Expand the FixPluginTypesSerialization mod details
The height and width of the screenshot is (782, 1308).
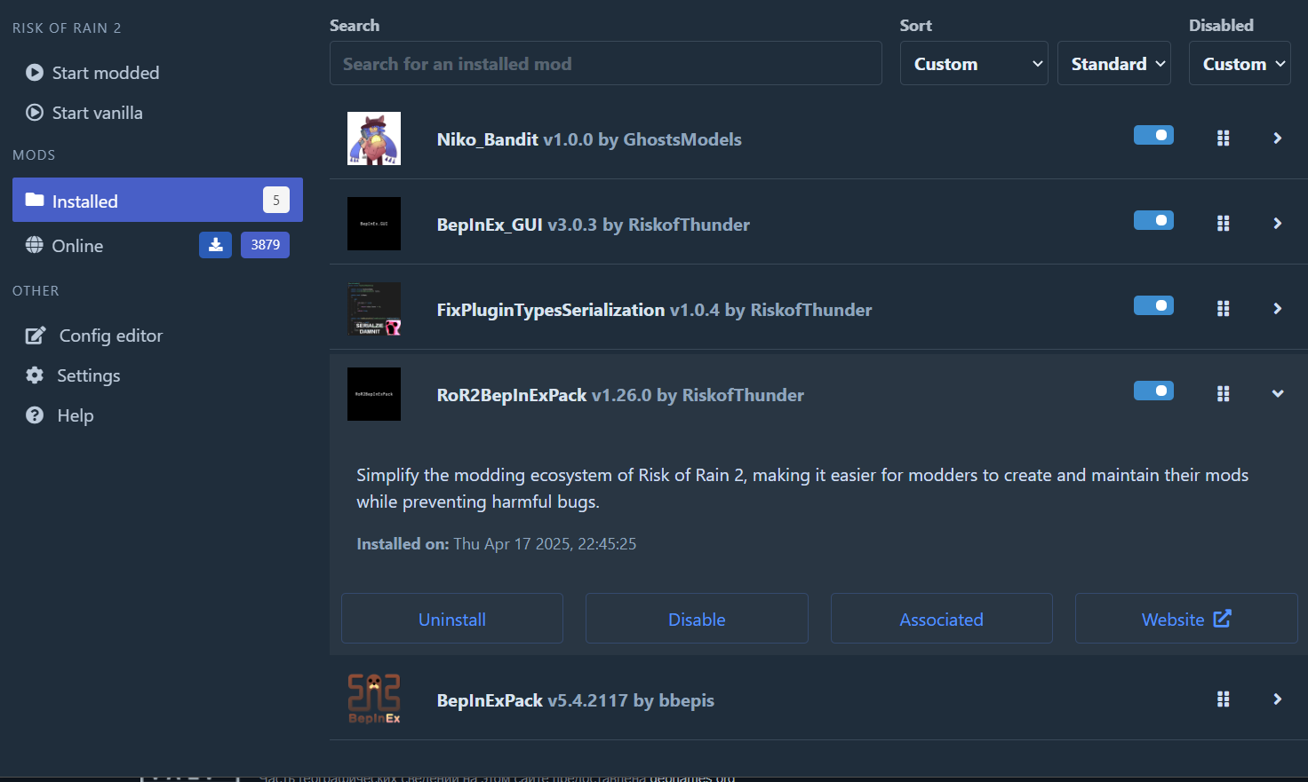tap(1278, 309)
